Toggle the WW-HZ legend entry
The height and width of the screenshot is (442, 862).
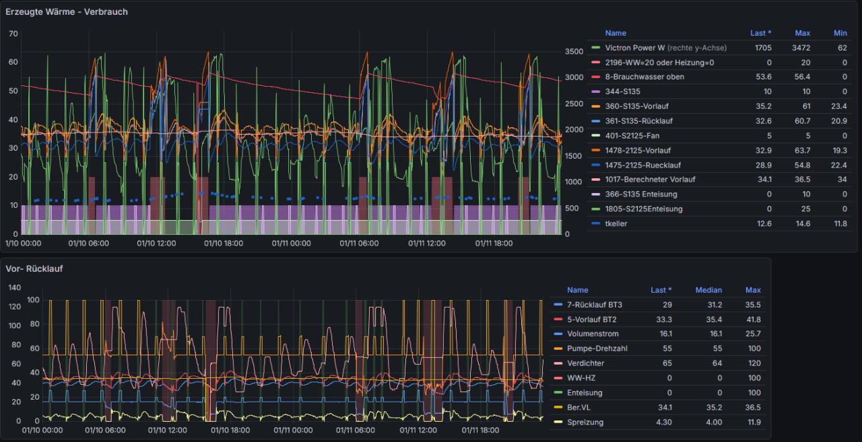[x=581, y=379]
